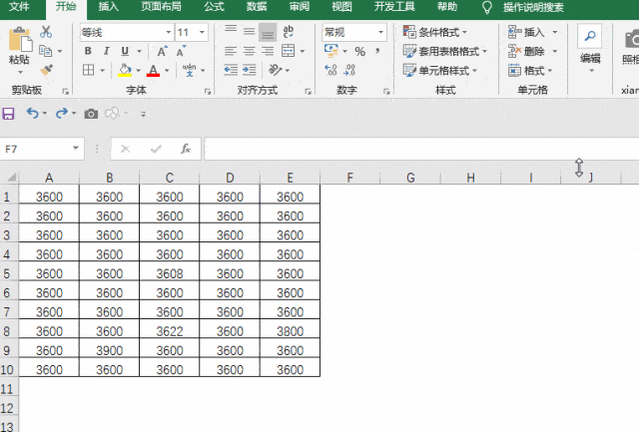Open font settings dialog launcher
This screenshot has height=432, width=639.
pyautogui.click(x=208, y=92)
